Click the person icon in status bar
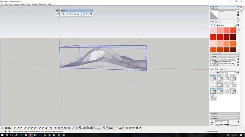 9,132
